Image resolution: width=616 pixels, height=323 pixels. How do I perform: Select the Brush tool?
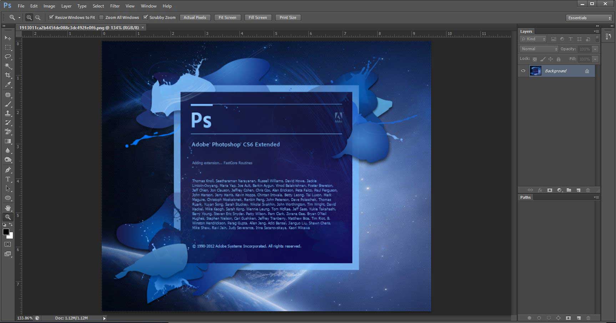7,104
